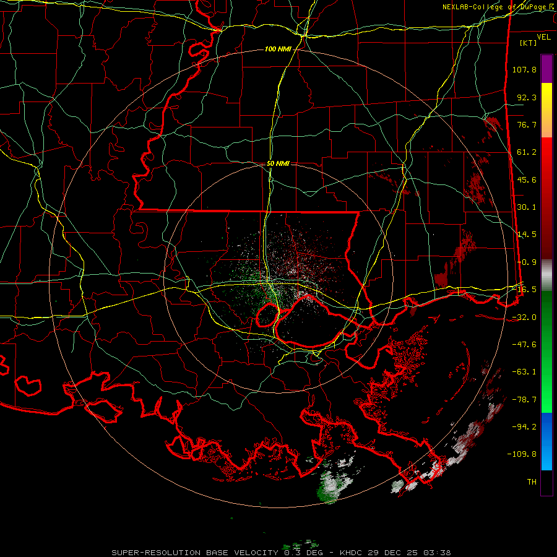557x557 pixels.
Task: Select the 45.6 knot scale value
Action: click(527, 179)
